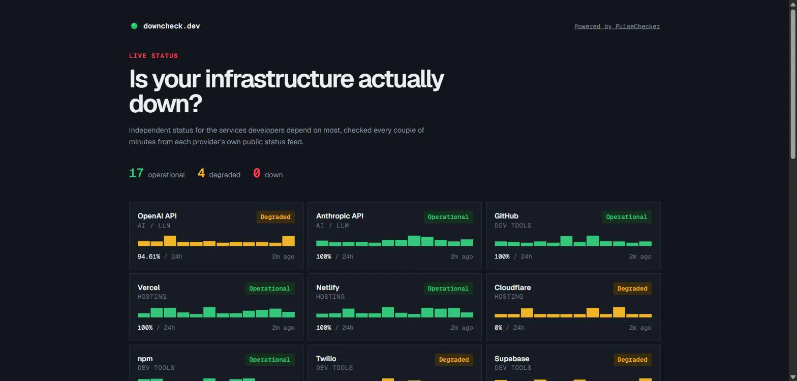
Task: Click the AI / LLM label under OpenAI API
Action: coord(154,226)
